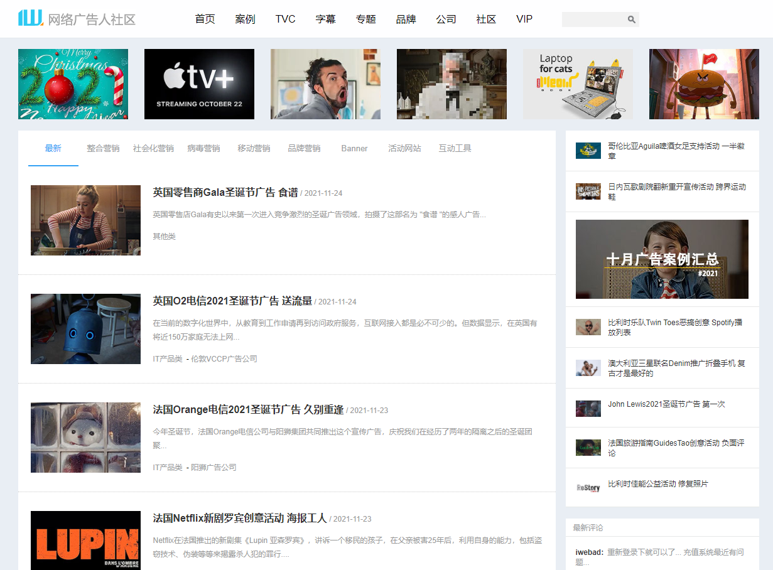
Task: Open the Orange snowman window thumbnail
Action: pos(85,438)
